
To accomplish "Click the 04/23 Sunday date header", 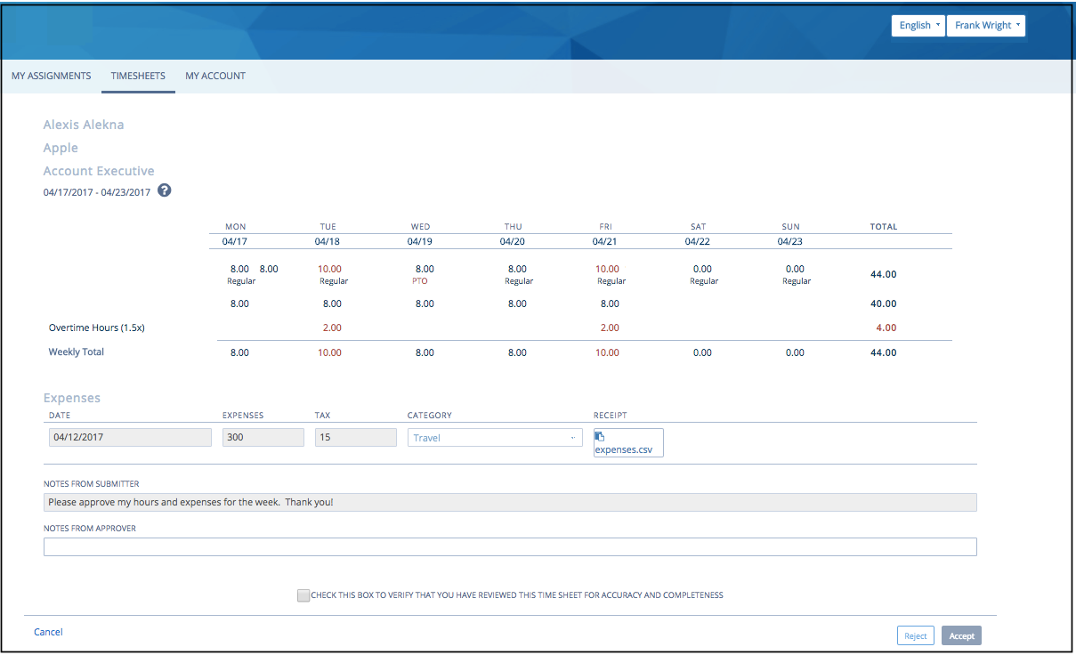I will click(x=790, y=241).
